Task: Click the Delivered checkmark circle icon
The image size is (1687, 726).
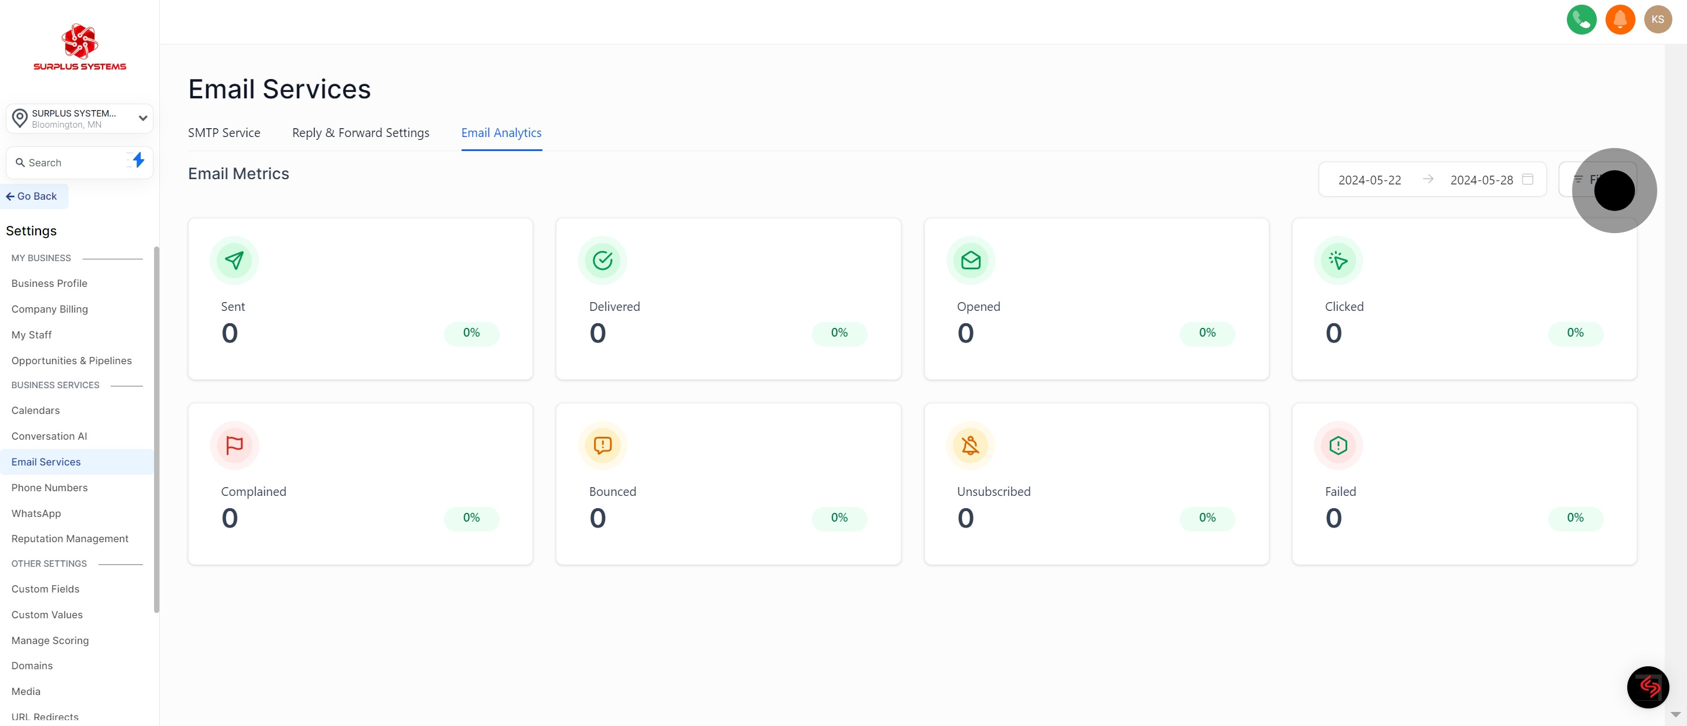Action: (x=602, y=261)
